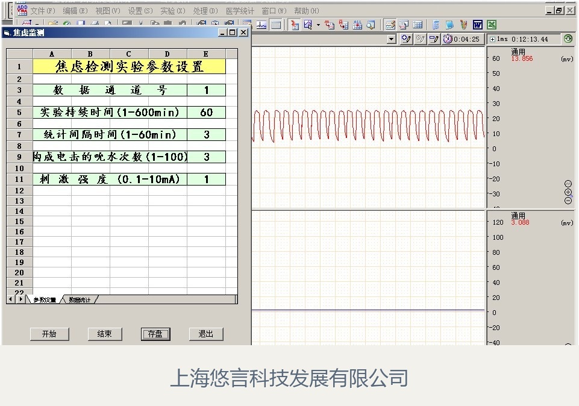579x406 pixels.
Task: Click the green down-arrow circle icon
Action: pyautogui.click(x=568, y=39)
